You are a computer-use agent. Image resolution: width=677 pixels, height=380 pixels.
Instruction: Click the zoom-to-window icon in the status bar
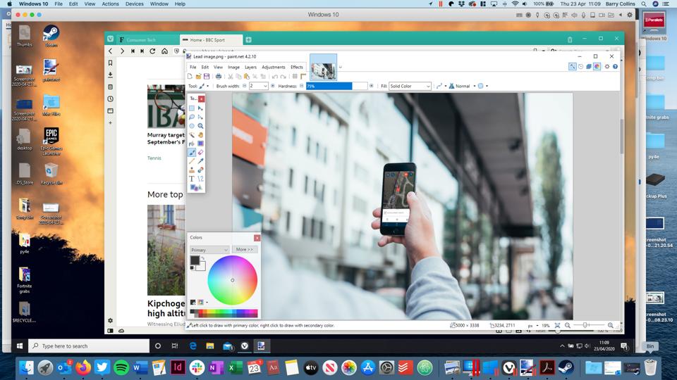coord(558,326)
